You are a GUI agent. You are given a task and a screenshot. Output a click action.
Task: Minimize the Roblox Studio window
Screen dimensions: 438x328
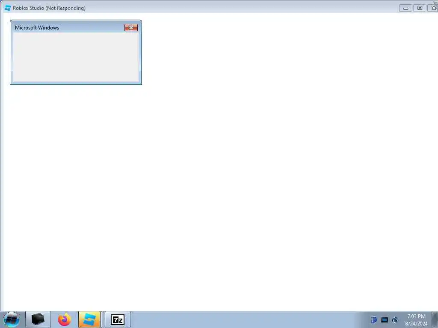(x=405, y=8)
